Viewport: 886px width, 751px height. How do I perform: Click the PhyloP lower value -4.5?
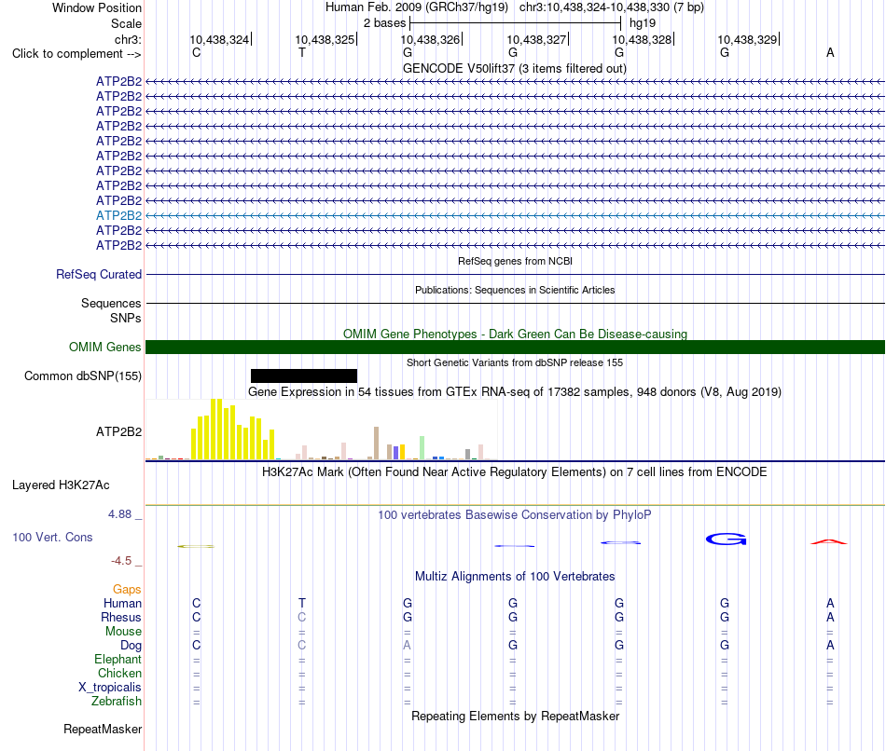pos(121,561)
